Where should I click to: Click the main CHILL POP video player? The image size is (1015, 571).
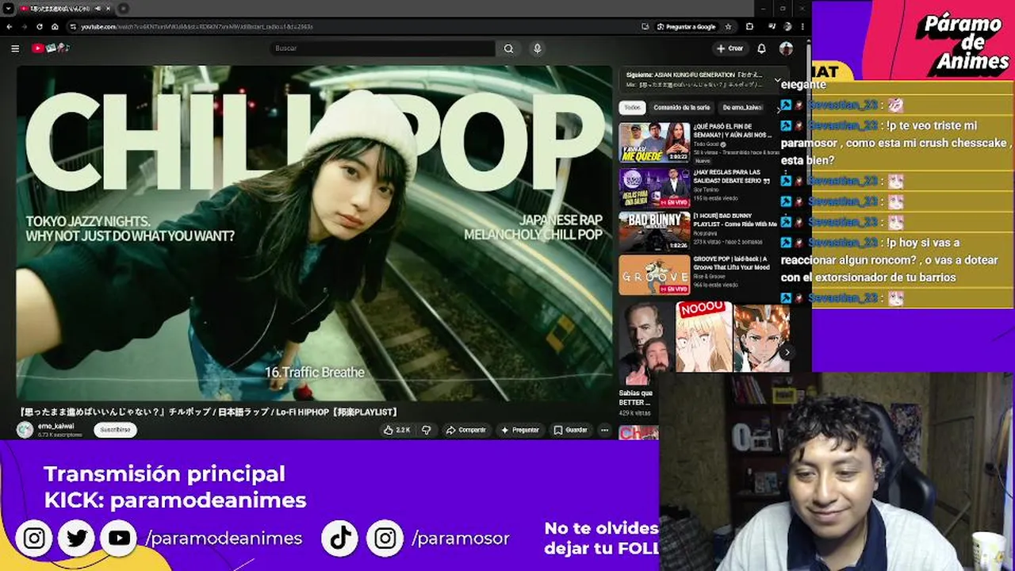[314, 232]
